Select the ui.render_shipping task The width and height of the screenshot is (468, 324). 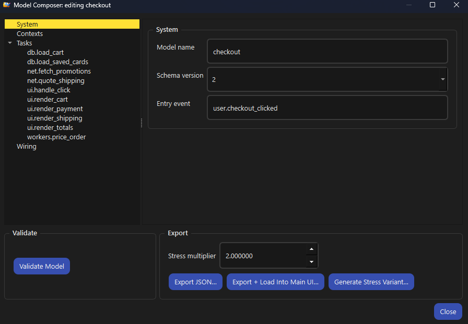click(55, 118)
